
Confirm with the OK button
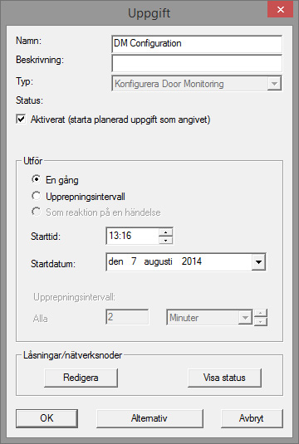click(47, 418)
